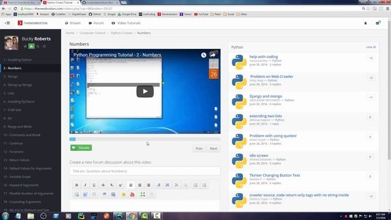Open the Other bookmarks folder

point(242,14)
